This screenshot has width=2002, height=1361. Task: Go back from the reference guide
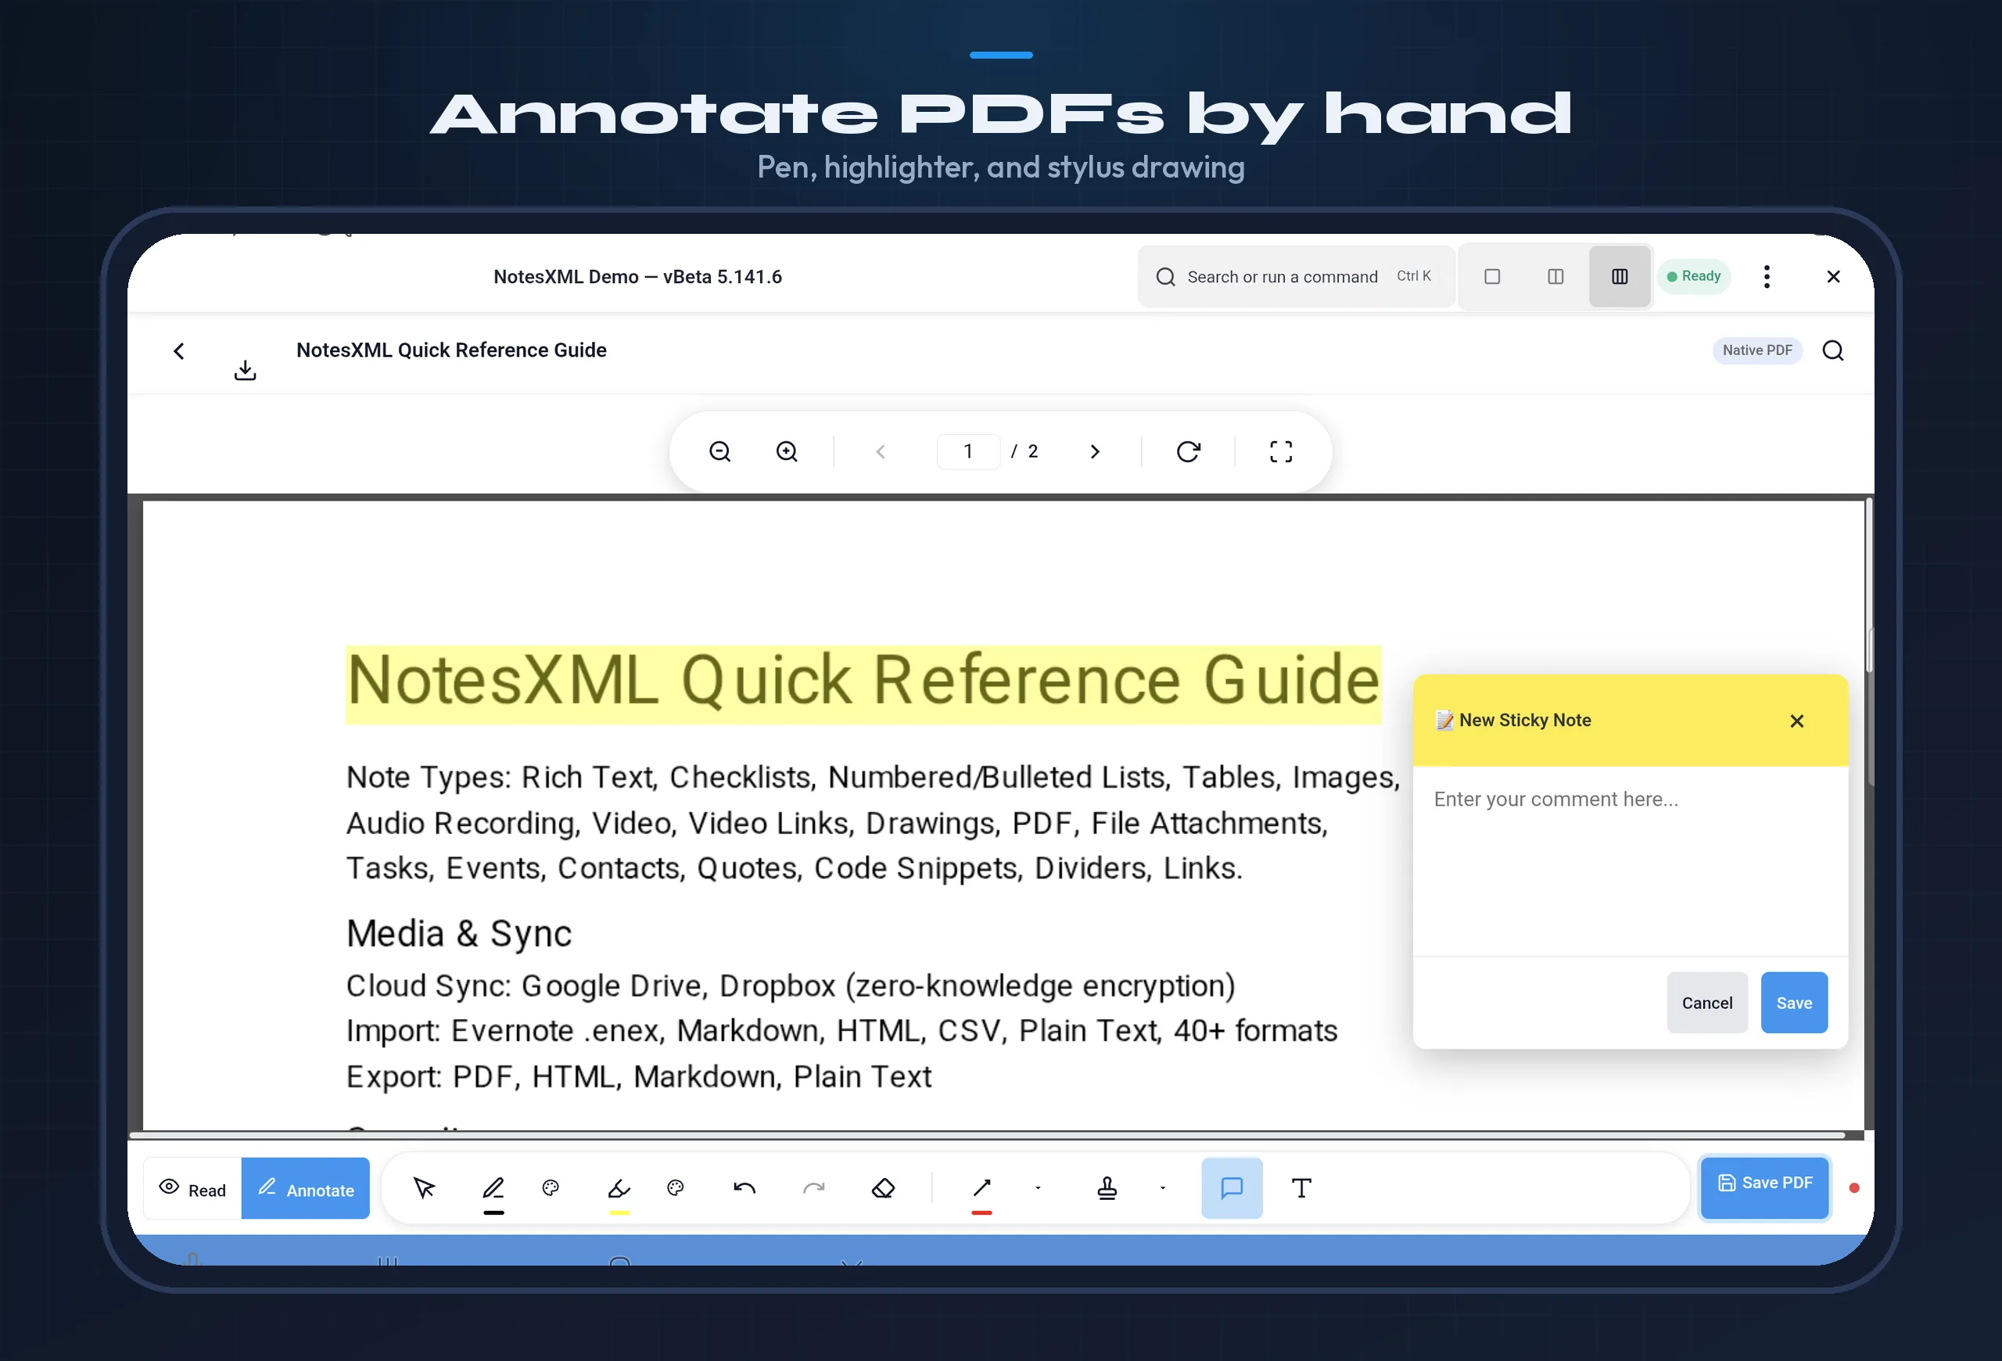(179, 350)
